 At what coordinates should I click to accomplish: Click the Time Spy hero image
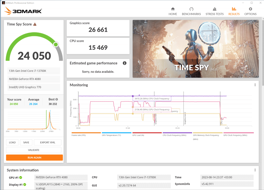tap(196, 49)
